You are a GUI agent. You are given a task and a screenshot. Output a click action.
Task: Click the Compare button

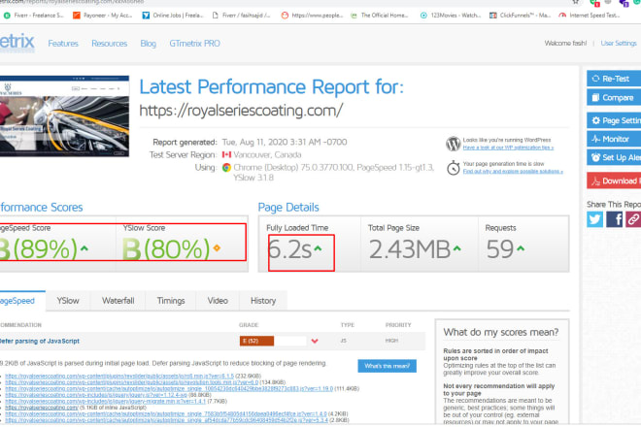(x=614, y=98)
